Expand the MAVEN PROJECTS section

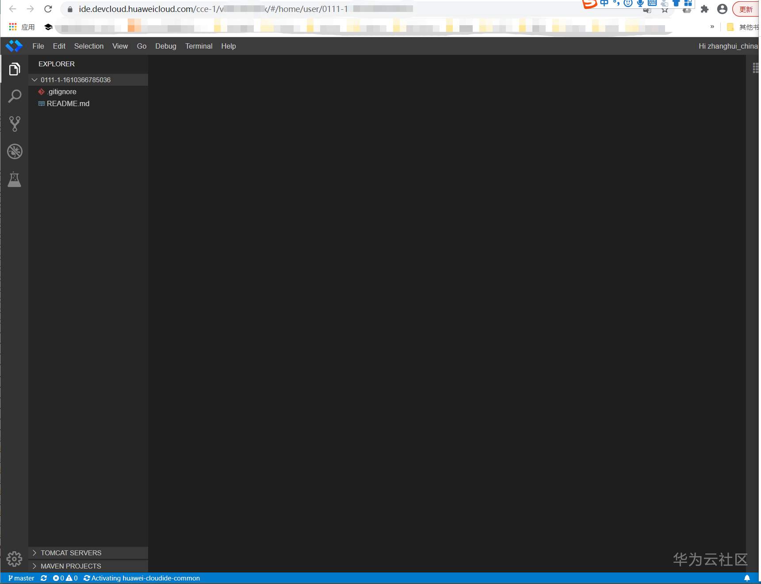88,566
